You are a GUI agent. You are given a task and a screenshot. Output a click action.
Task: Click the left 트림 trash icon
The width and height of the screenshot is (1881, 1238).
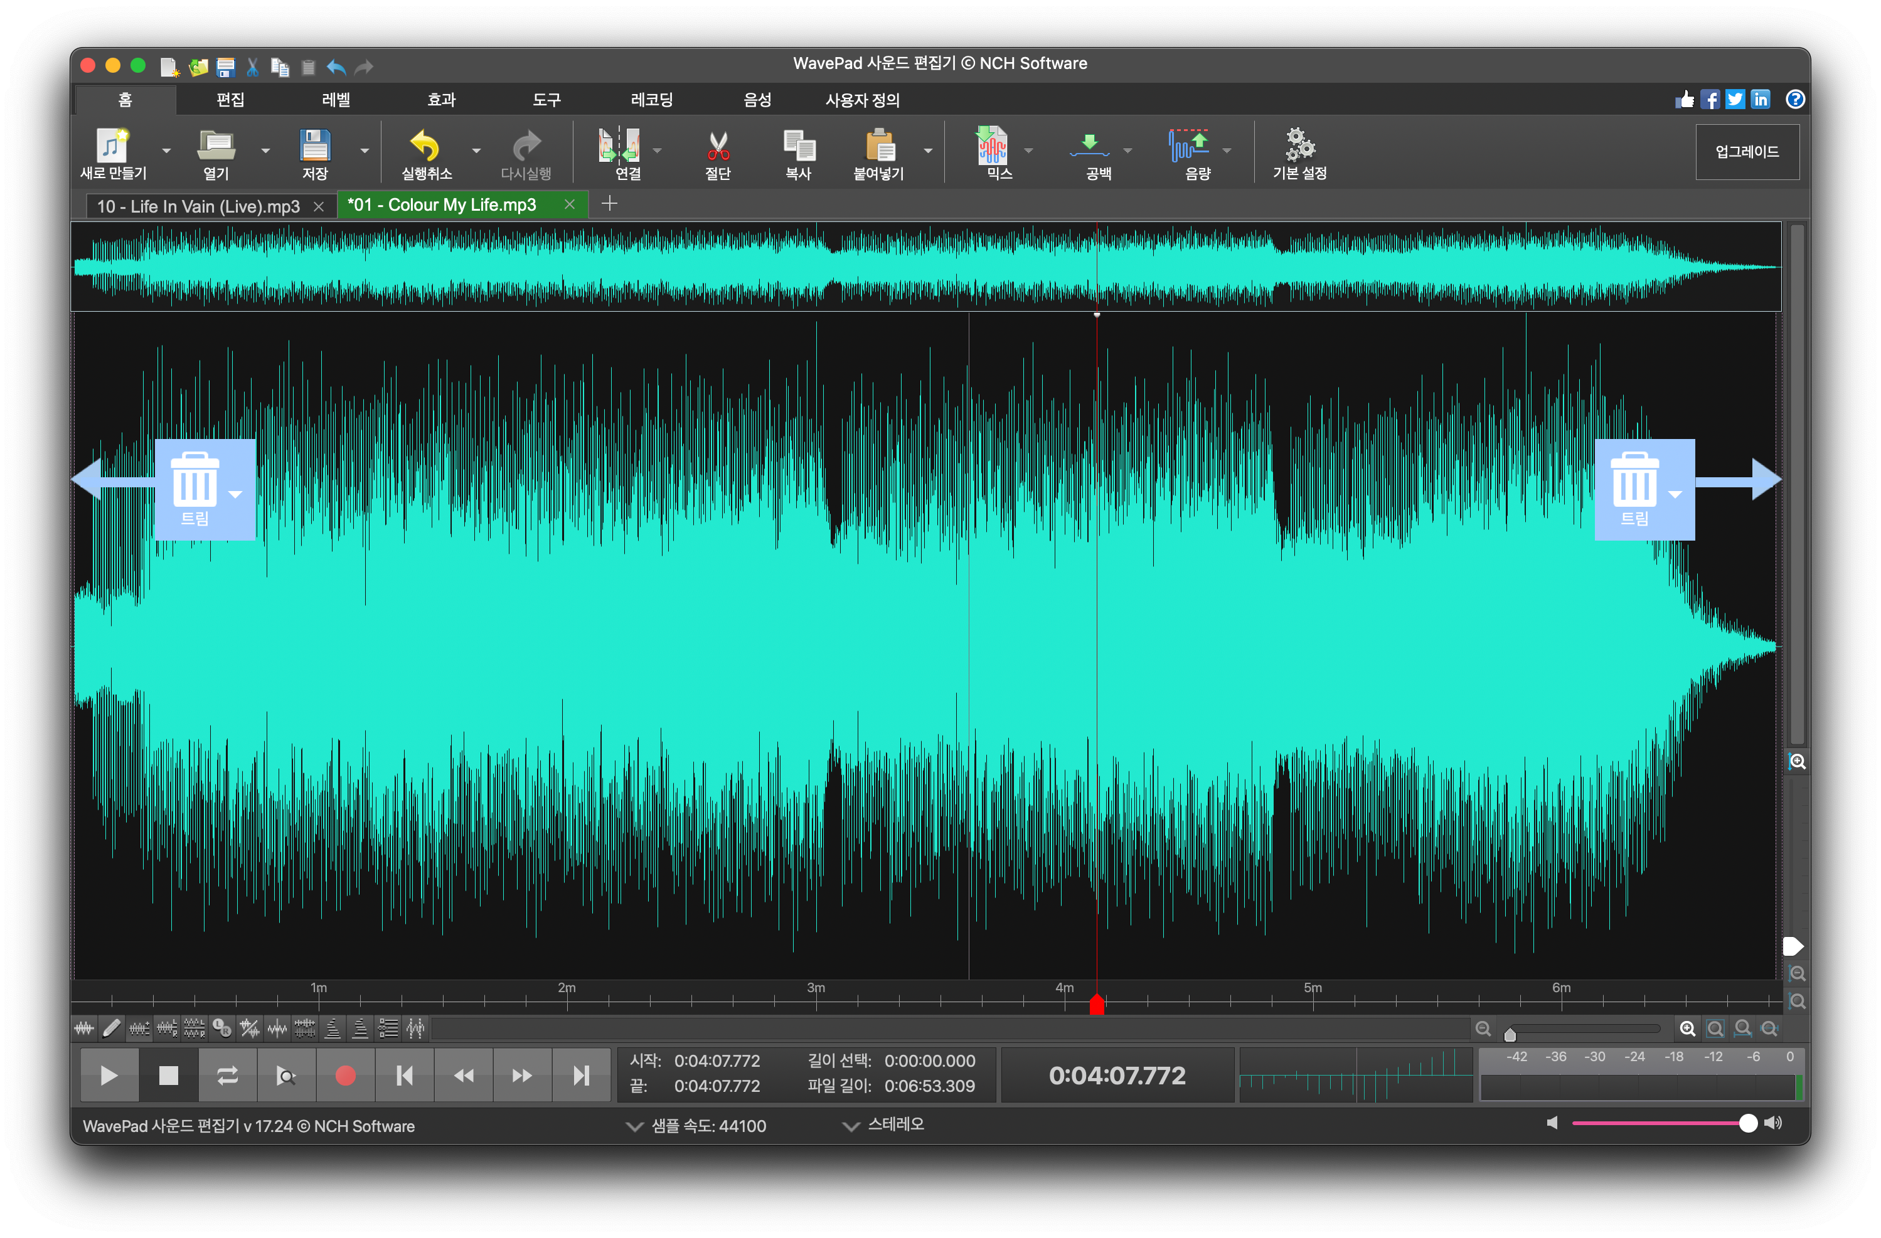(194, 479)
